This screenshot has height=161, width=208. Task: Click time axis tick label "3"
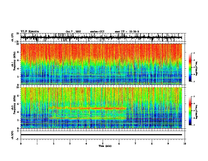(70, 144)
